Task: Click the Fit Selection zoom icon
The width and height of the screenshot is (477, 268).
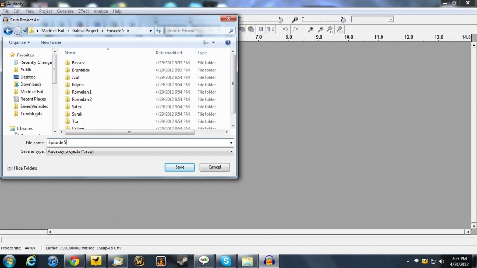Action: [330, 29]
